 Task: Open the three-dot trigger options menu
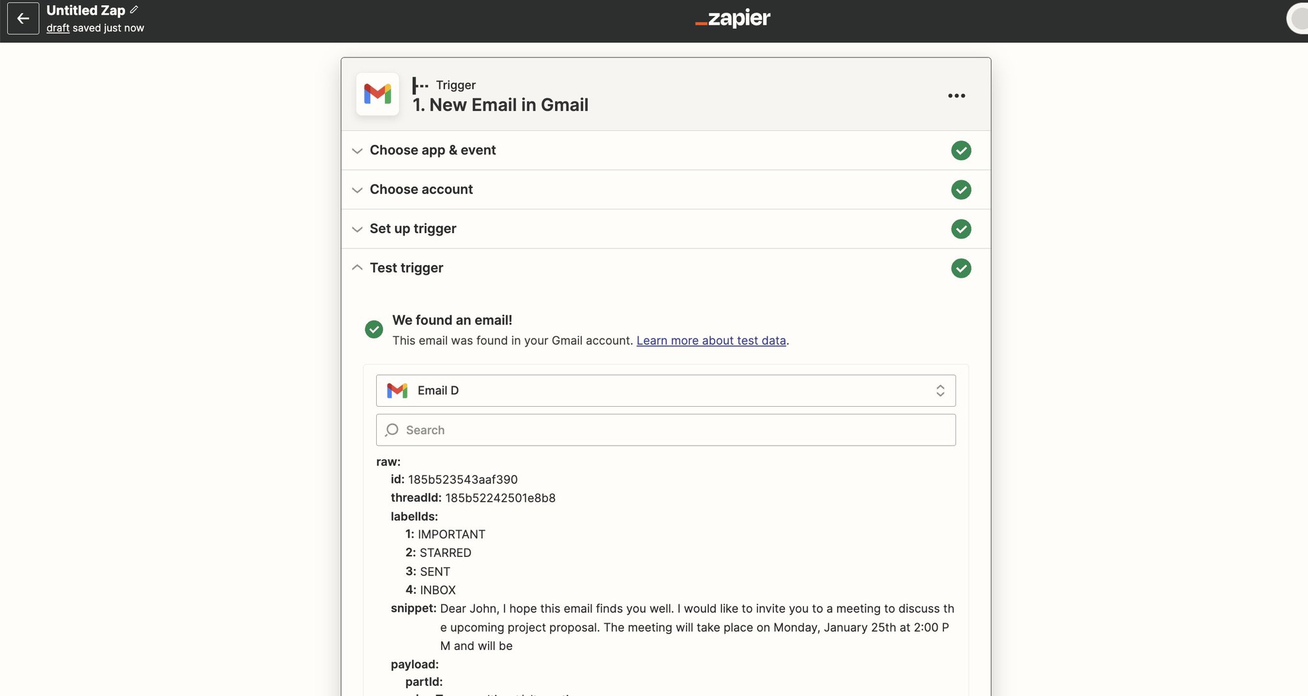pyautogui.click(x=956, y=96)
